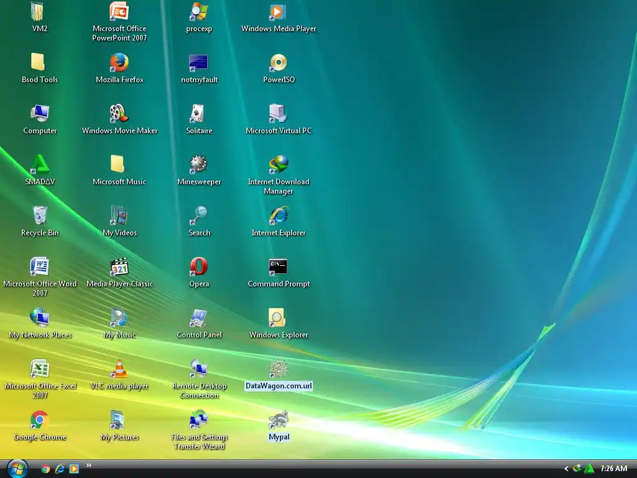Select the Bsod Tools folder

(38, 62)
